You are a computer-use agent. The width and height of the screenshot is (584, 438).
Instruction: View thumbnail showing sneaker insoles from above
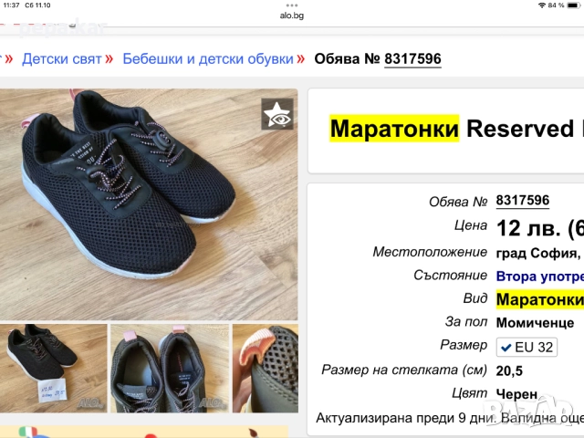(170, 368)
